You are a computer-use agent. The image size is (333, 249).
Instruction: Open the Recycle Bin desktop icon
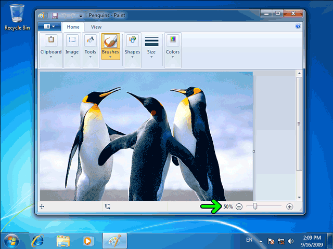tap(17, 17)
